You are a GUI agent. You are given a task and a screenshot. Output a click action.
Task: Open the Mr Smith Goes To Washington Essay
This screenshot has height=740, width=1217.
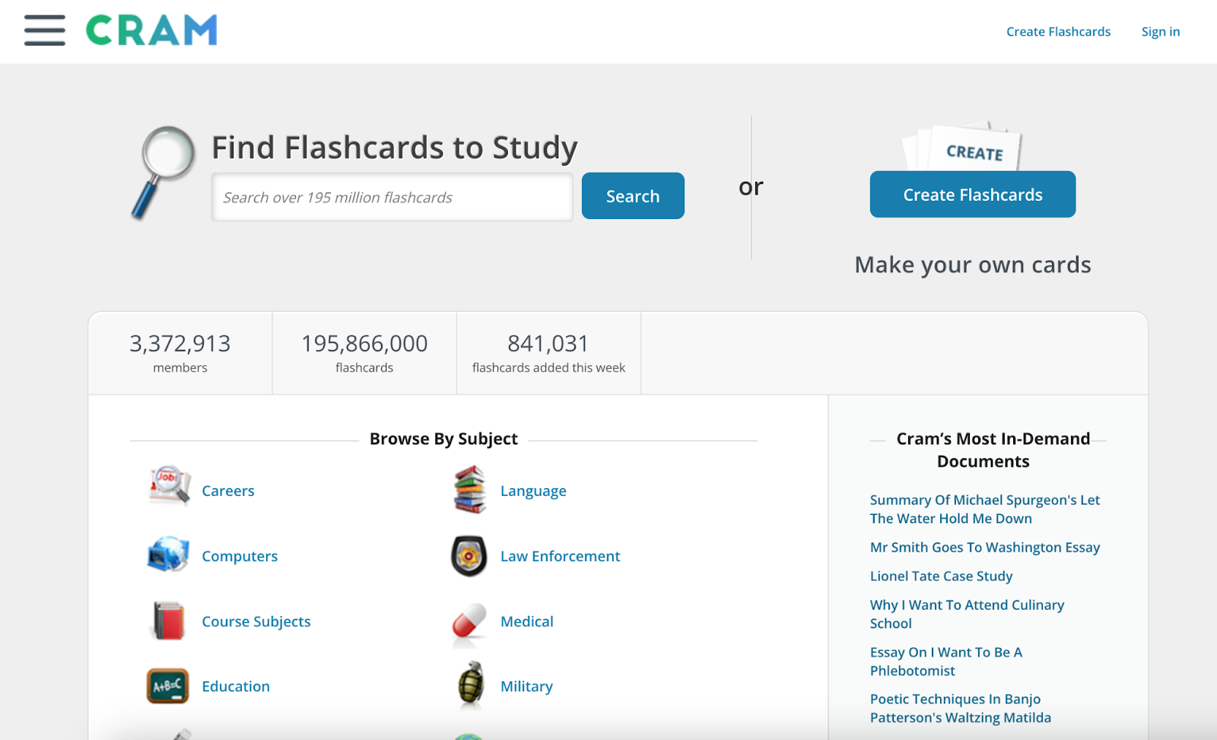click(985, 547)
